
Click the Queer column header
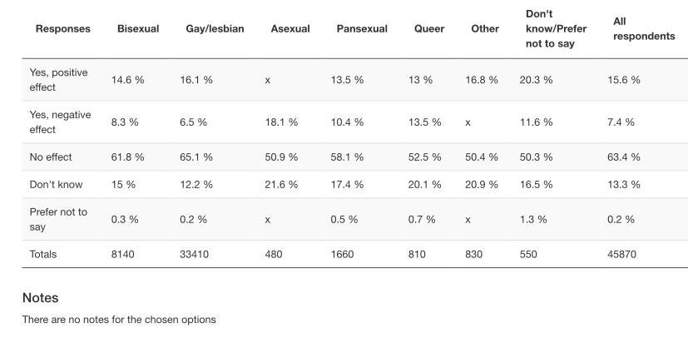(x=429, y=29)
